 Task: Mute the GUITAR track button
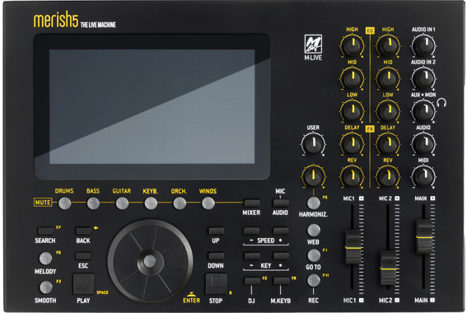click(x=122, y=203)
